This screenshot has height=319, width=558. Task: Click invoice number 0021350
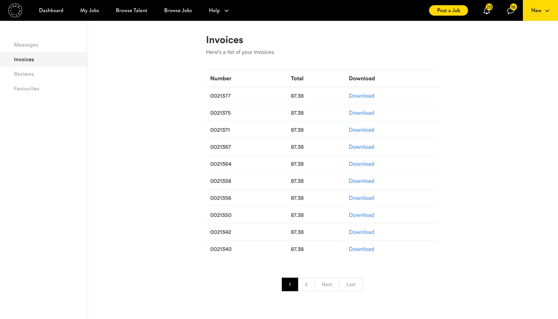click(221, 215)
